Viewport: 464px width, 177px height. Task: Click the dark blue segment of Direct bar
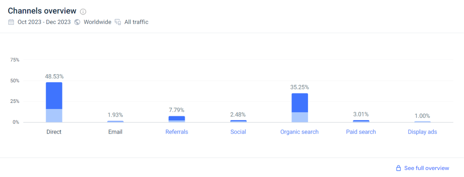tap(54, 95)
